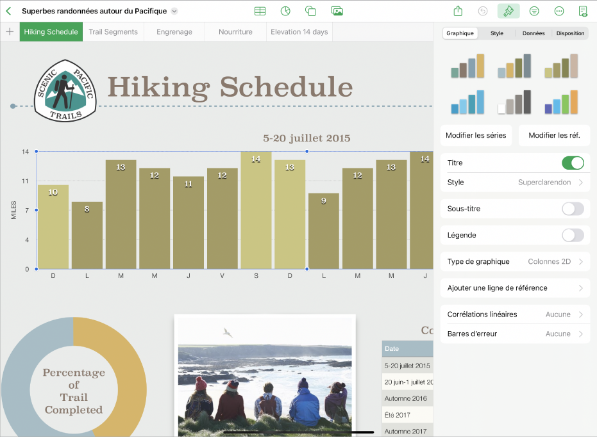
Task: Select the MILES axis label
Action: point(13,210)
